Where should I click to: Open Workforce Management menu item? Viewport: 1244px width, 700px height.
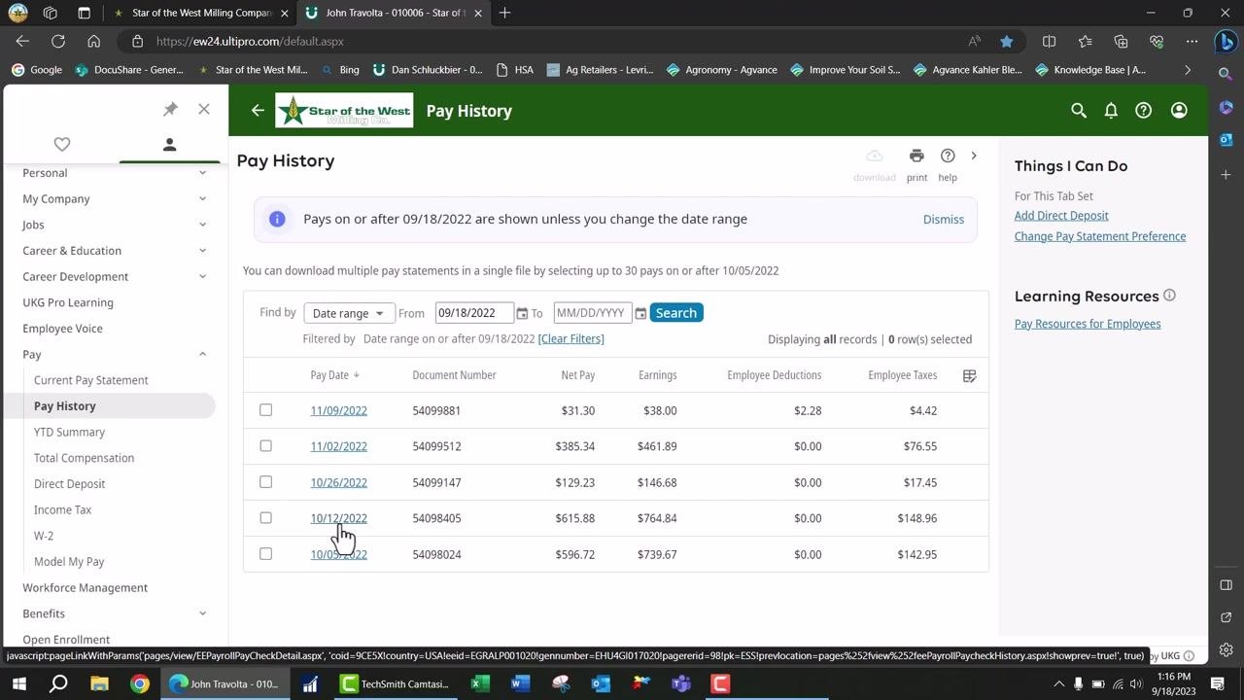coord(86,587)
